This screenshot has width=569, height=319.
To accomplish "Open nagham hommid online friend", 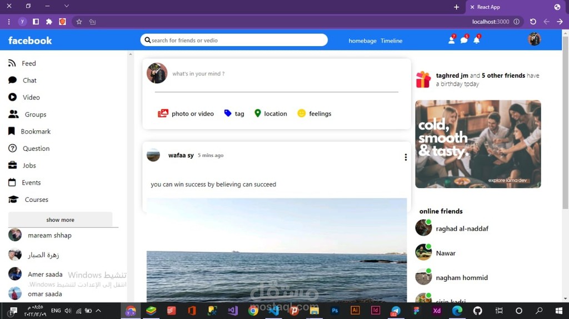I will click(452, 277).
